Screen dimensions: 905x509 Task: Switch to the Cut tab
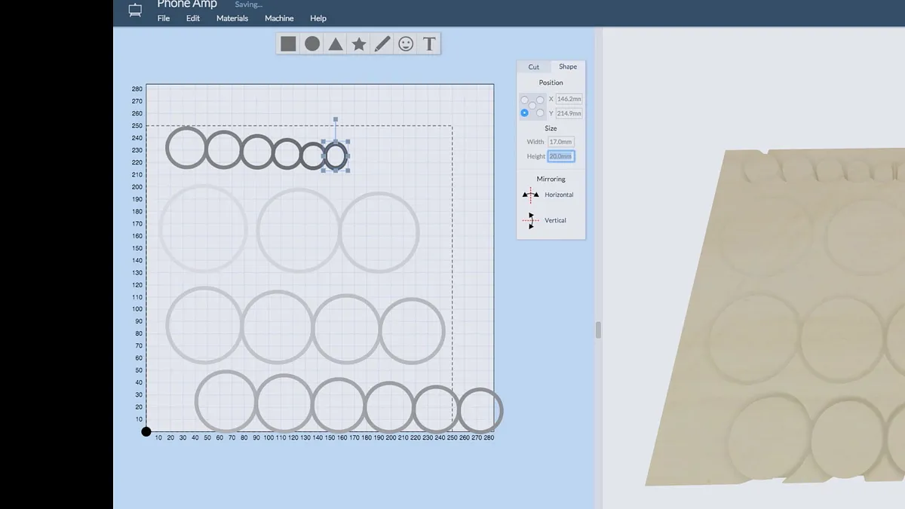click(534, 67)
